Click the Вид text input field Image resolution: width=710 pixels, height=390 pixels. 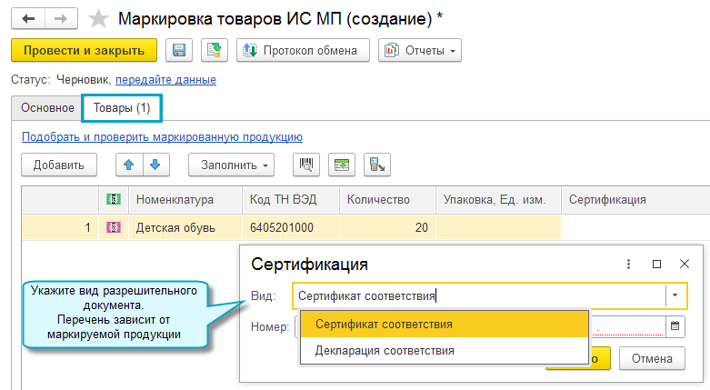click(477, 295)
